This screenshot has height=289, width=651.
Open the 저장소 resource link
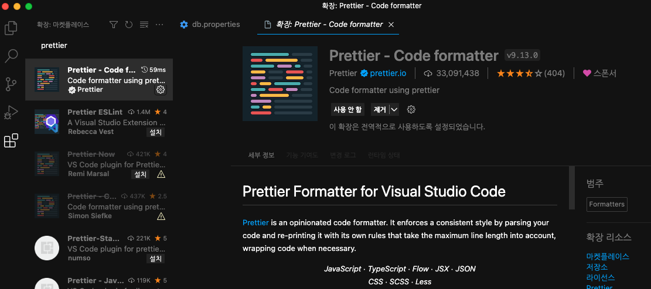[597, 267]
